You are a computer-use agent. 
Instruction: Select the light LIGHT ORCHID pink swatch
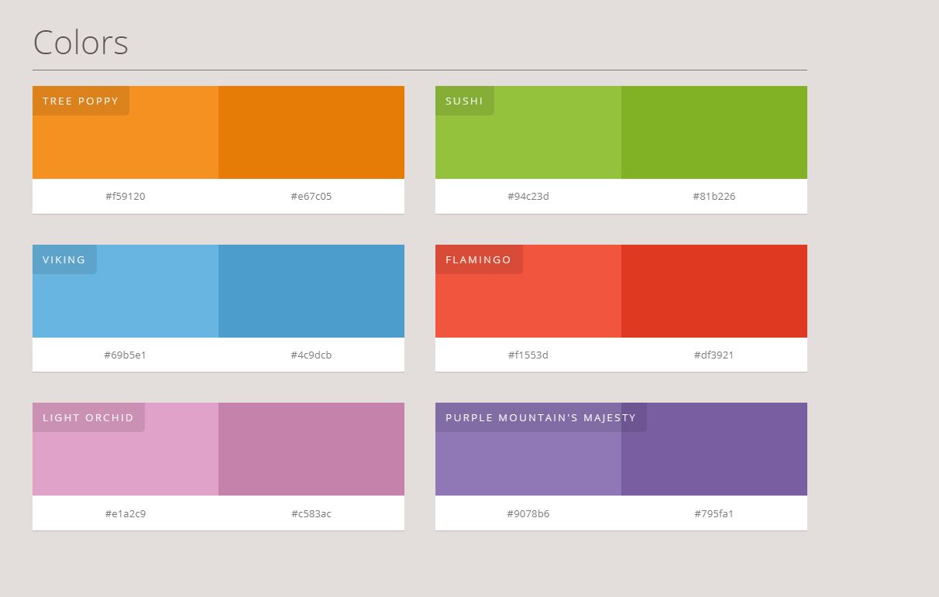pyautogui.click(x=124, y=457)
